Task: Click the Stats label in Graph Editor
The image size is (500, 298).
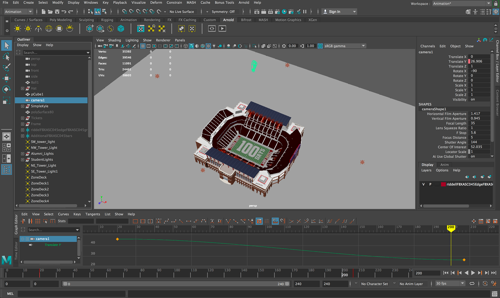Action: click(x=62, y=221)
